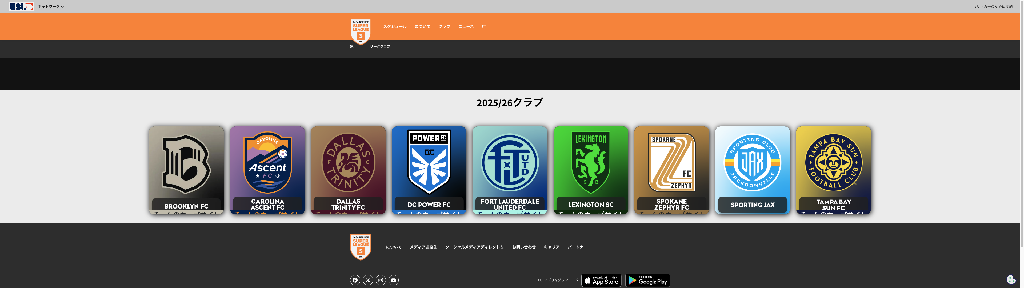This screenshot has height=288, width=1024.
Task: Open the ニュース menu item
Action: (x=466, y=27)
